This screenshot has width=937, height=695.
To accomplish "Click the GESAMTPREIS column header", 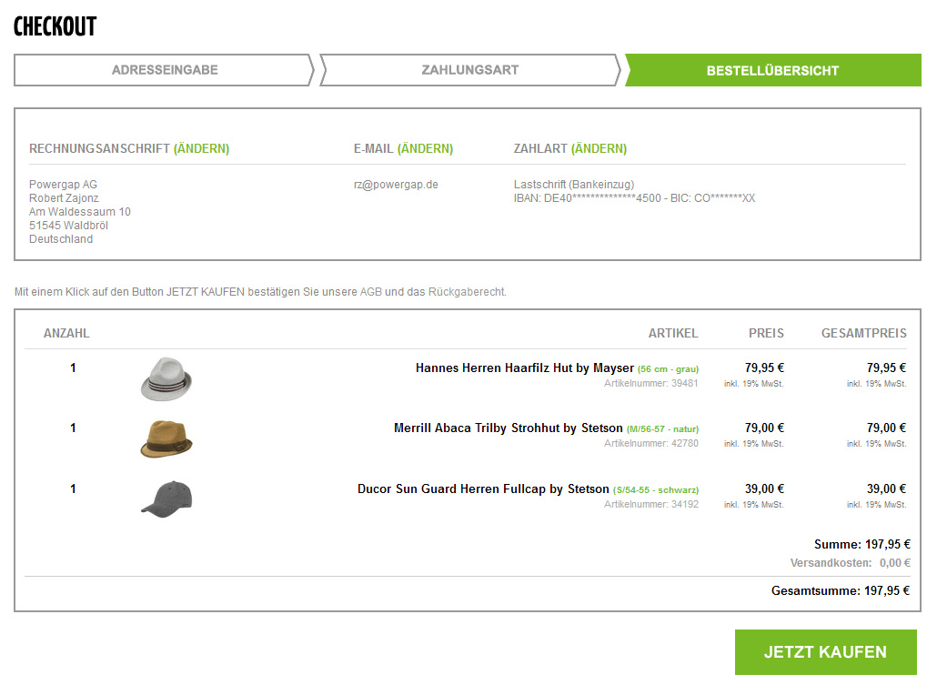I will pos(863,334).
